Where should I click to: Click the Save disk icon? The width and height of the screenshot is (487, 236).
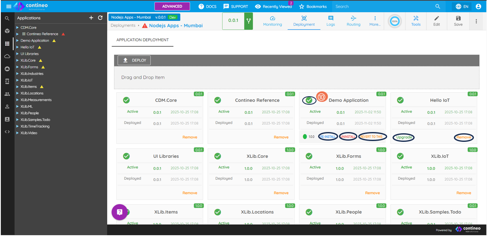[x=458, y=21]
